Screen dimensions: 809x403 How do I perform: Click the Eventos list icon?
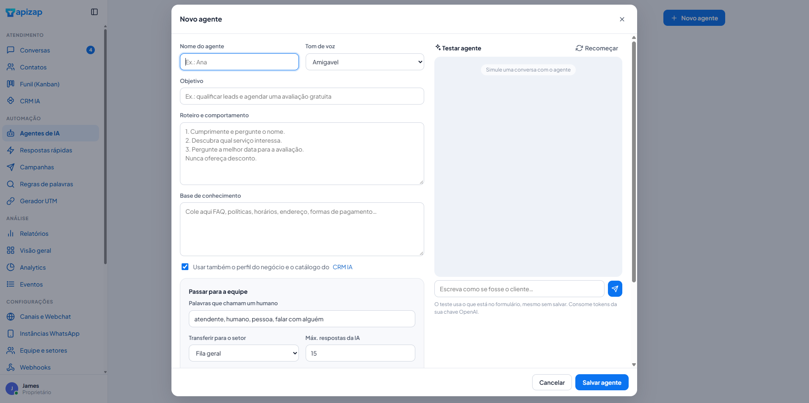(11, 284)
